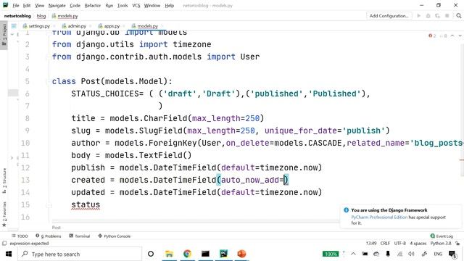Open PyCharm from the taskbar
Screen dimensions: 464x261
(223, 254)
